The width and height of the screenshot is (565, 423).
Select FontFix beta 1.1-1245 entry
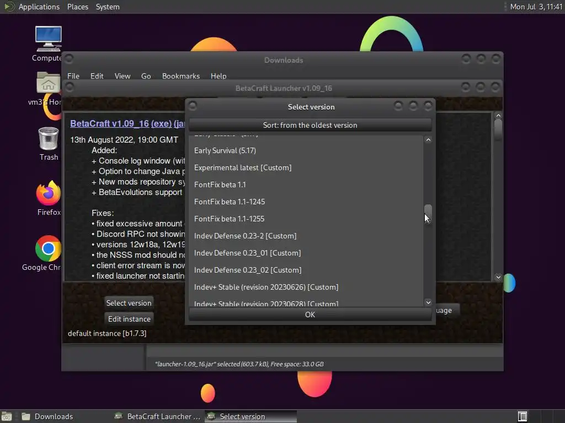306,202
